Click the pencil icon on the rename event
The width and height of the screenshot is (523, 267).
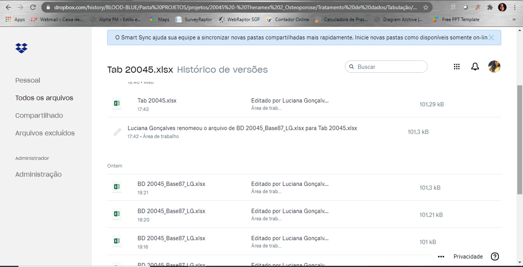(117, 131)
